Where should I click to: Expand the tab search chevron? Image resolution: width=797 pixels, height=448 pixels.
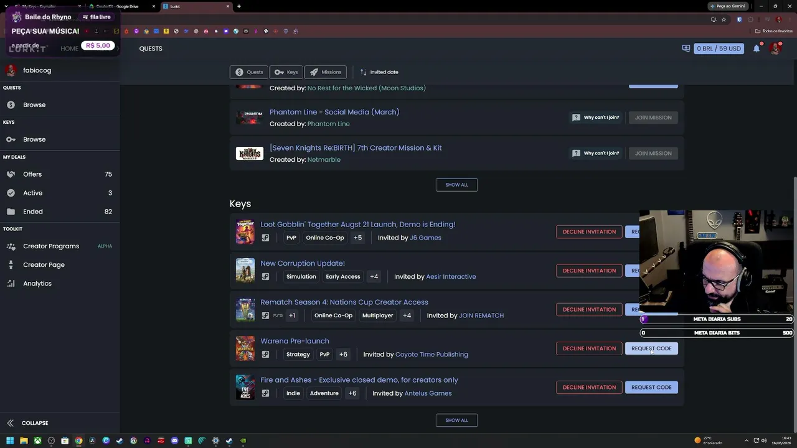[6, 6]
